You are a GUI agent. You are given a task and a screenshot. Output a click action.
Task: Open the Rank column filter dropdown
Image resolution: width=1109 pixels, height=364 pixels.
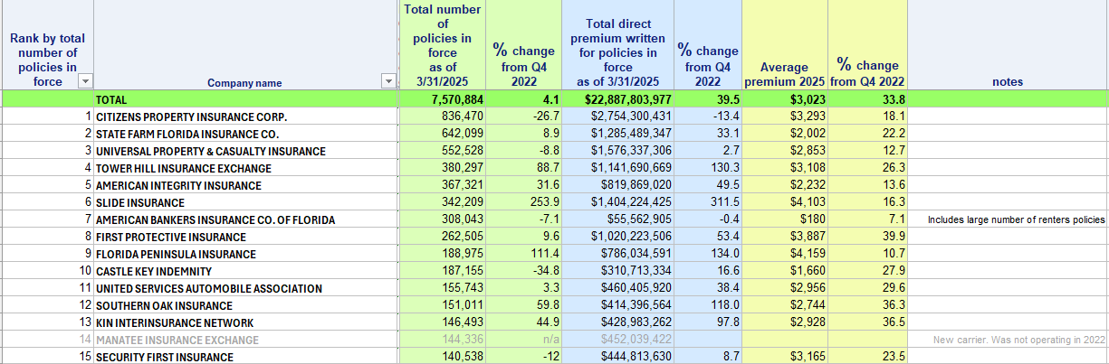pos(87,81)
